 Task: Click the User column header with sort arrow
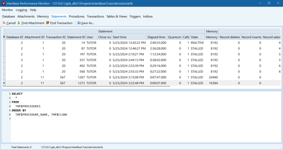[x=91, y=37]
